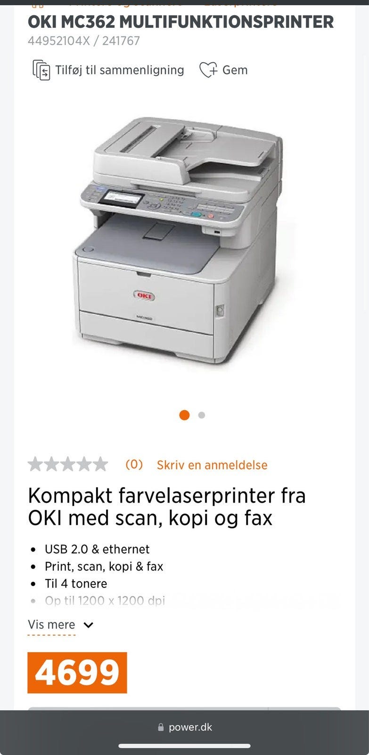
Task: Click Skriv en anmeldelse link
Action: click(212, 465)
